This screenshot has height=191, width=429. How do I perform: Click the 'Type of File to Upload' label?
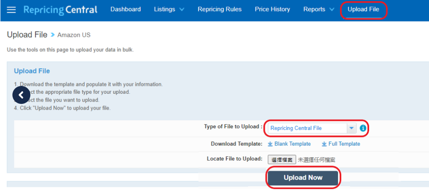point(233,127)
